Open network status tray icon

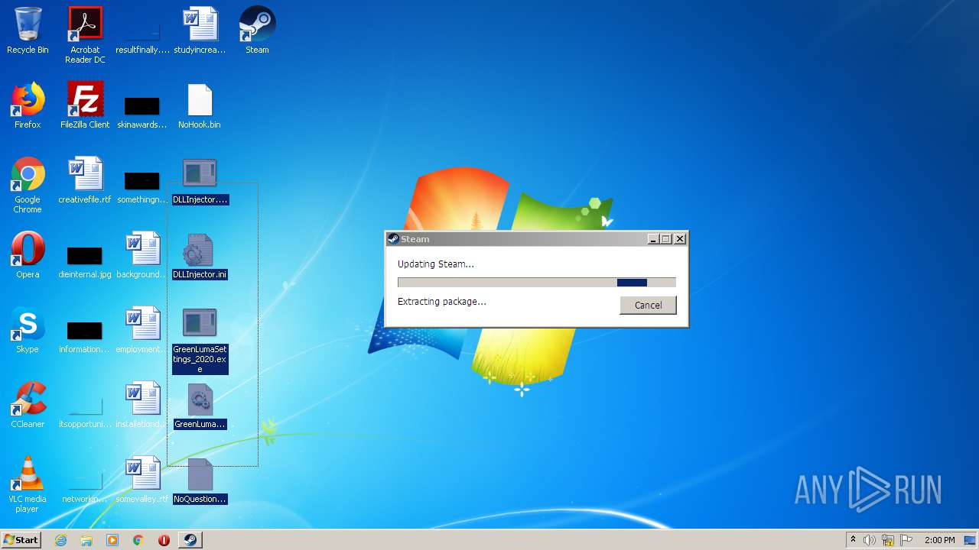coord(888,540)
